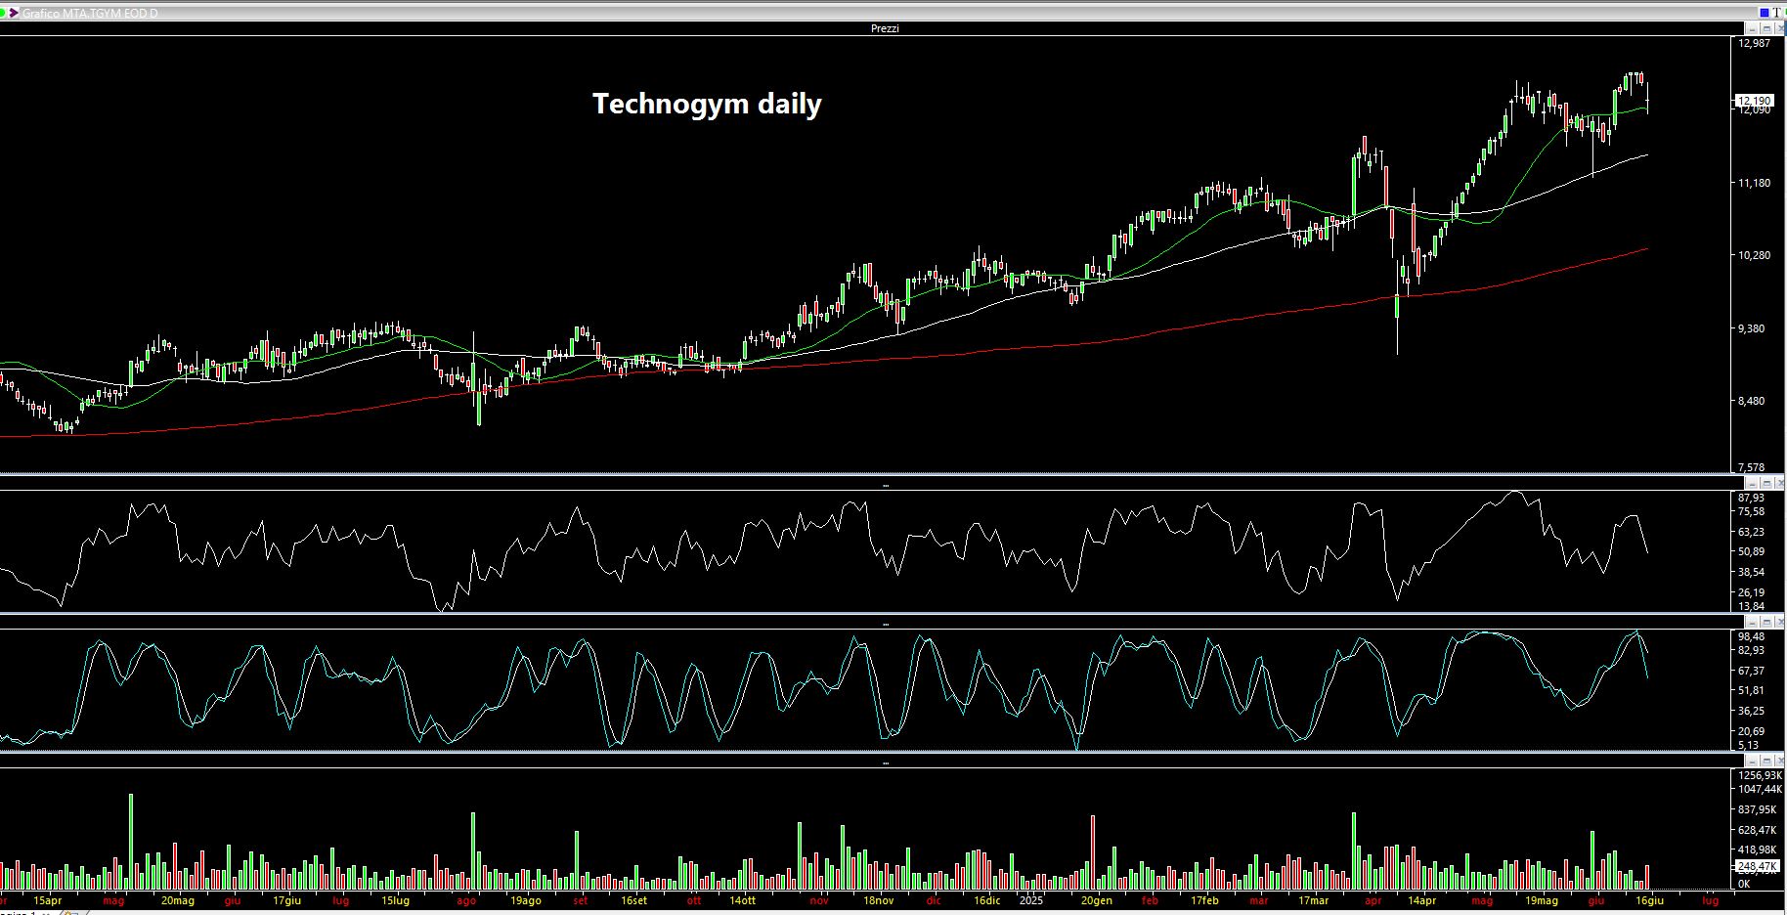Click the 13,84 RSI scale value

click(1751, 606)
